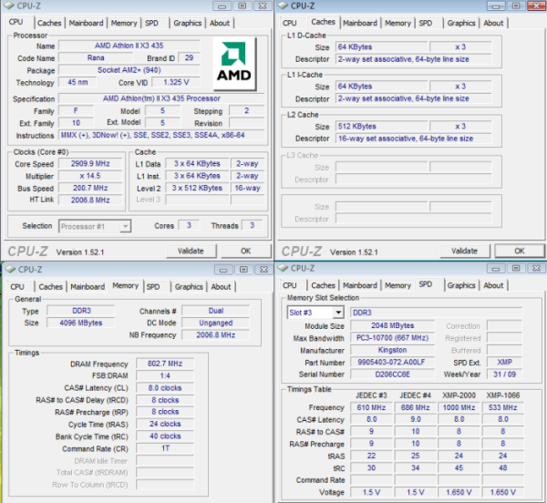Click Part Number 9905403-072.A00LF
This screenshot has width=547, height=503.
pyautogui.click(x=392, y=362)
